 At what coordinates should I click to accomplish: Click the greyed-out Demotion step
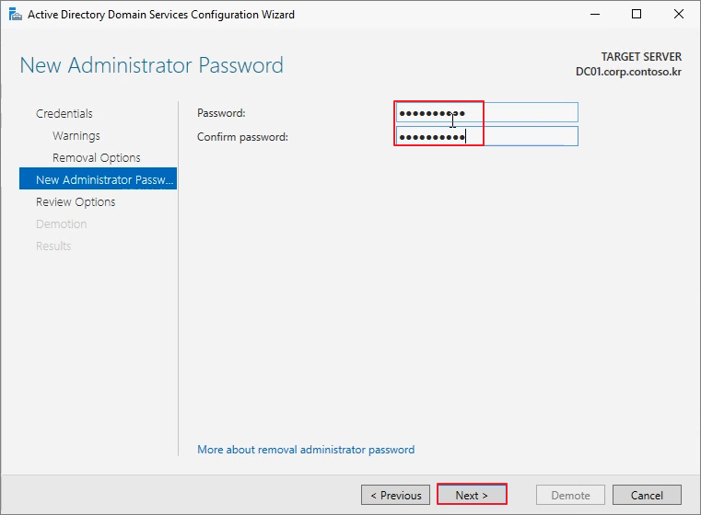pyautogui.click(x=61, y=224)
